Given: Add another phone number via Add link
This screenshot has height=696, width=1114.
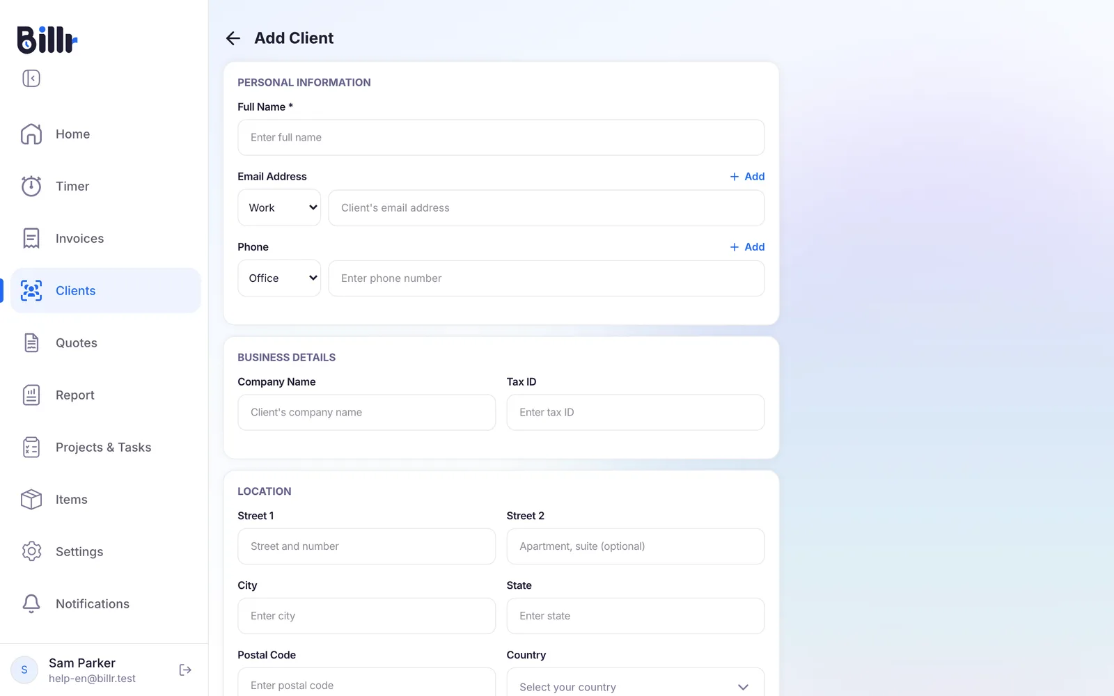Looking at the screenshot, I should click(x=747, y=247).
